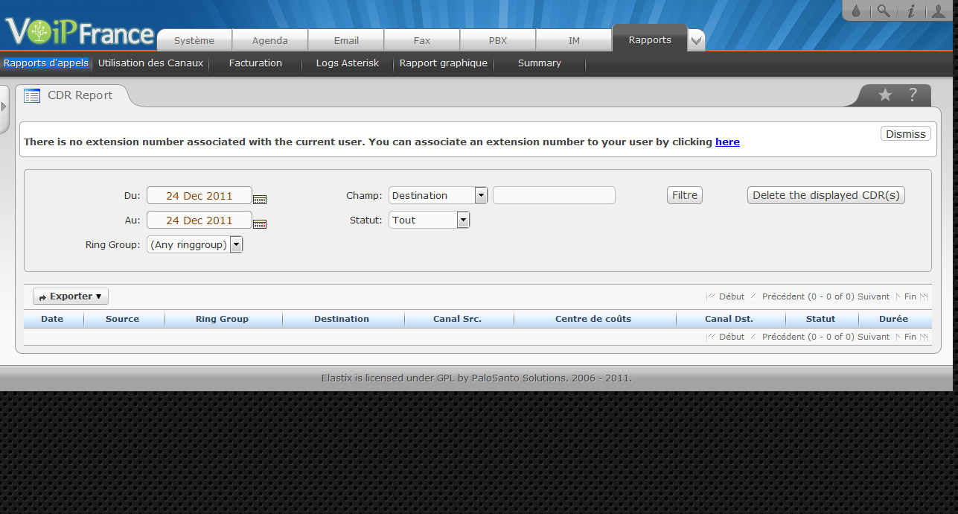Click the water drop theme icon
The width and height of the screenshot is (958, 514).
click(x=856, y=11)
